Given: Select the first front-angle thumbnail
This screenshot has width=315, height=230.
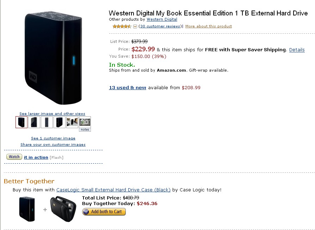Looking at the screenshot, I should coord(21,122).
